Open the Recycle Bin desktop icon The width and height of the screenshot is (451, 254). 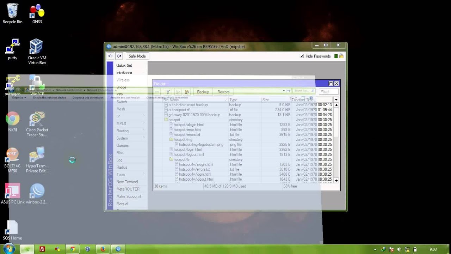12,13
